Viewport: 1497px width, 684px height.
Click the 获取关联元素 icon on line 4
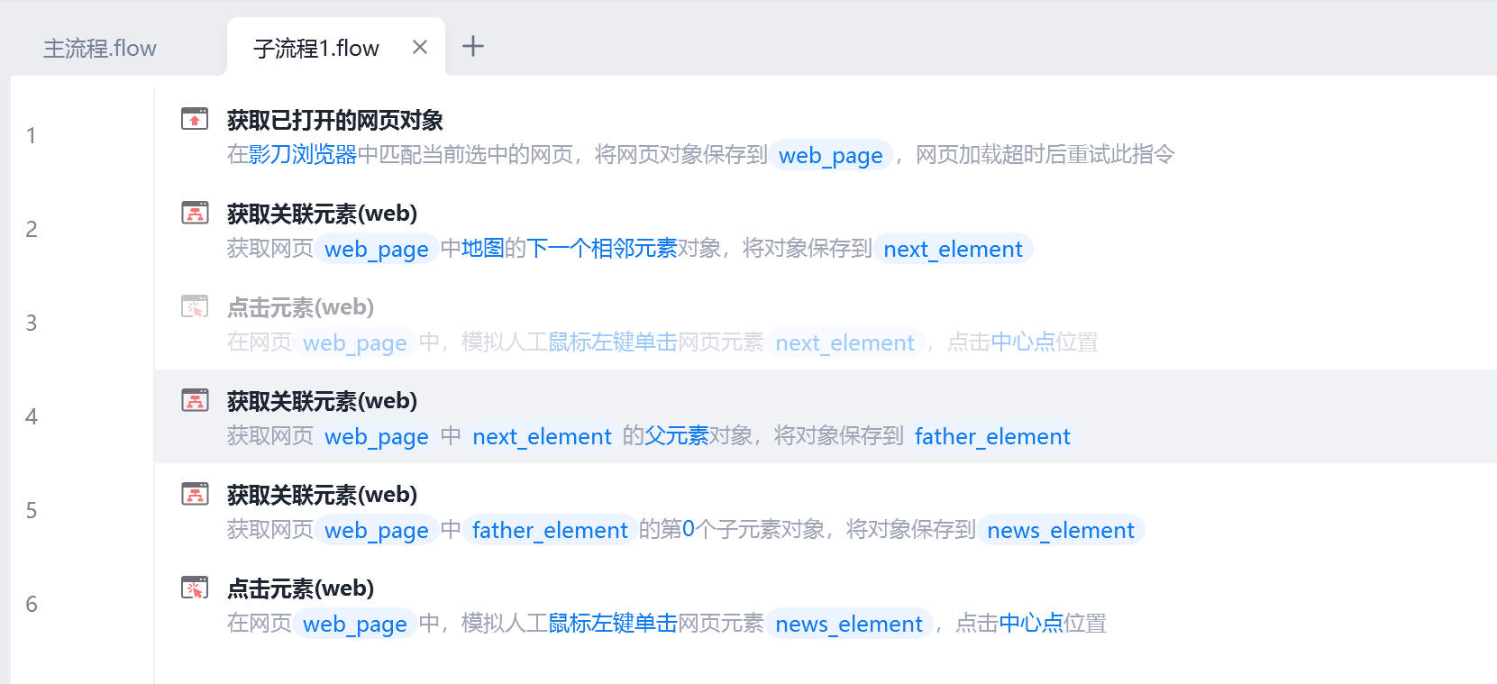click(195, 400)
